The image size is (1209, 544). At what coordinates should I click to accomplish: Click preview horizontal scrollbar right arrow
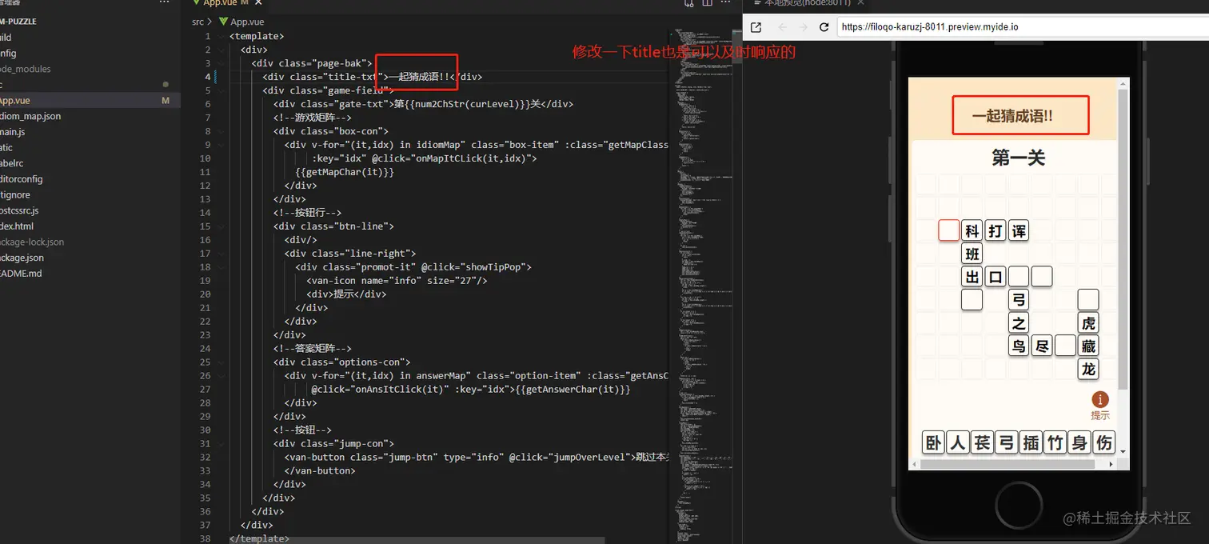point(1111,463)
